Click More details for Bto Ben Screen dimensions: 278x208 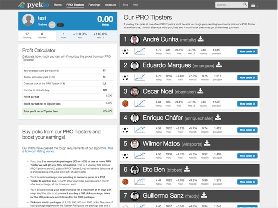[x=247, y=182]
